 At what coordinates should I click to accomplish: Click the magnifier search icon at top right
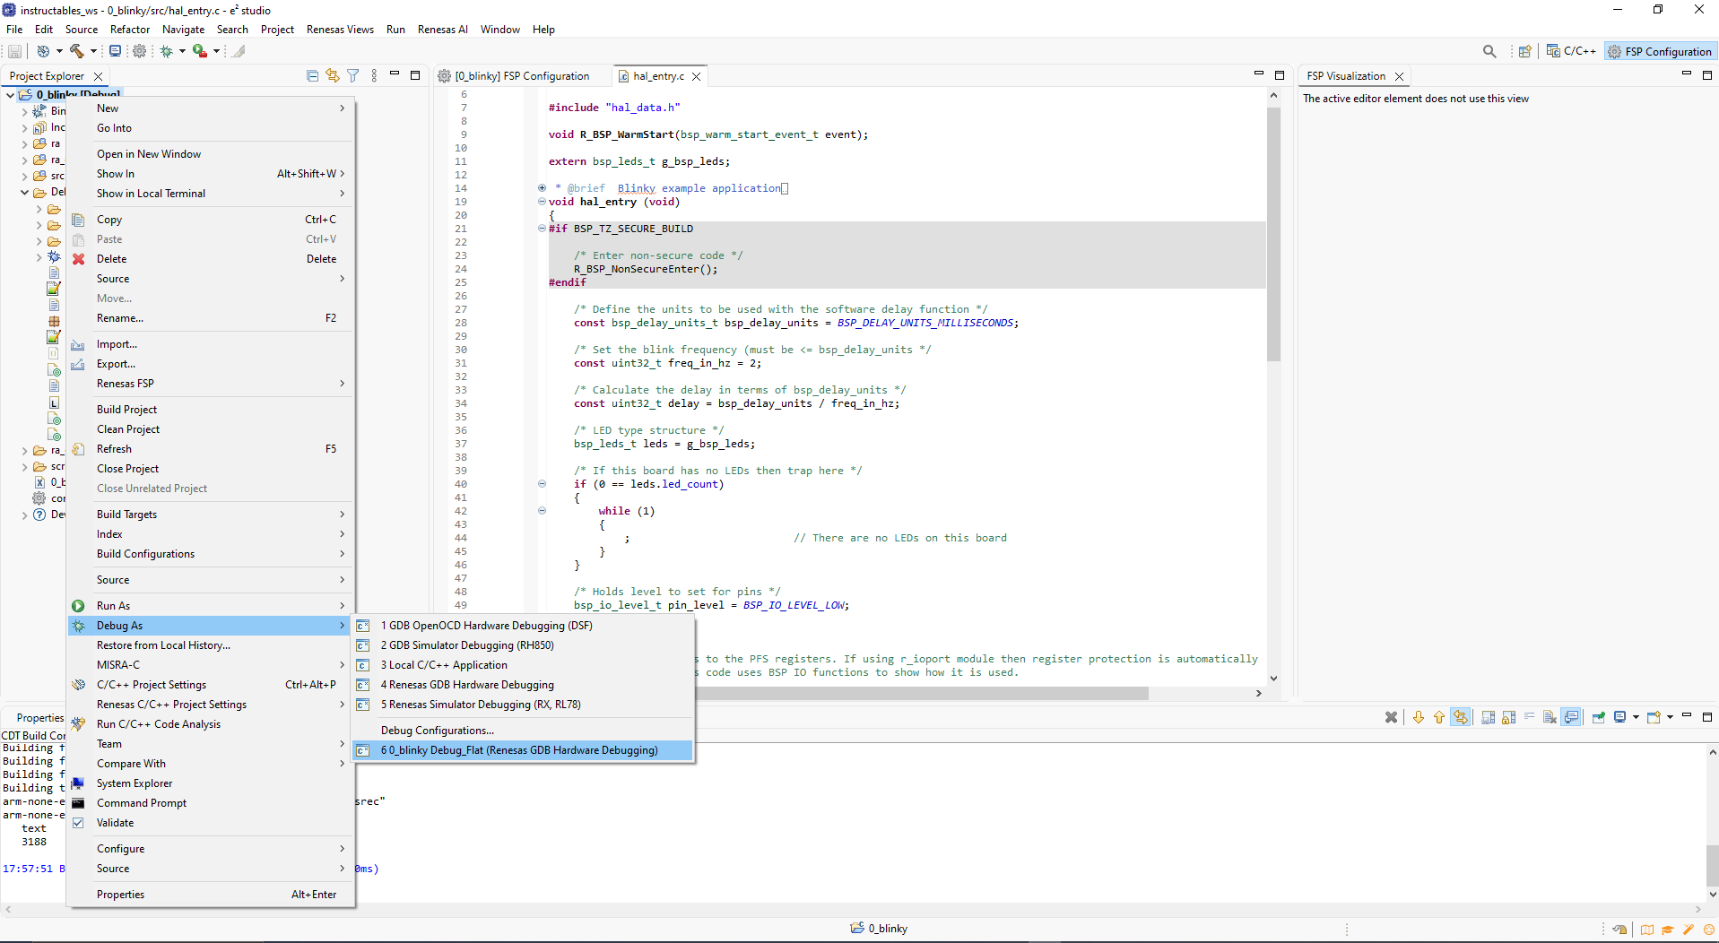[x=1489, y=51]
